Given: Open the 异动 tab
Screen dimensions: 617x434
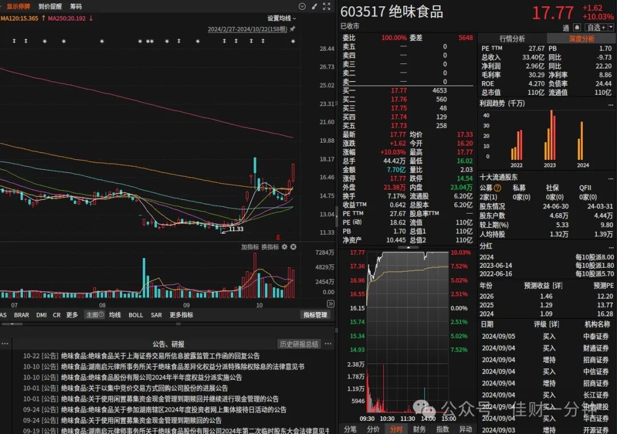Looking at the screenshot, I should [466, 429].
